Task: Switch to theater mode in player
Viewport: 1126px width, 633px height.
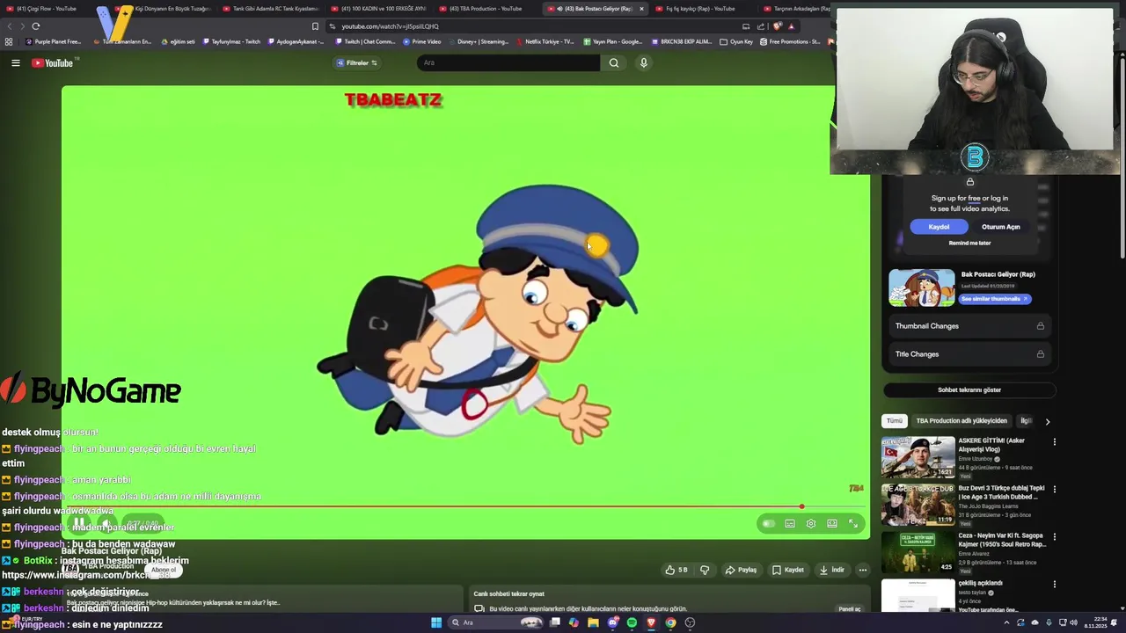Action: pos(832,524)
